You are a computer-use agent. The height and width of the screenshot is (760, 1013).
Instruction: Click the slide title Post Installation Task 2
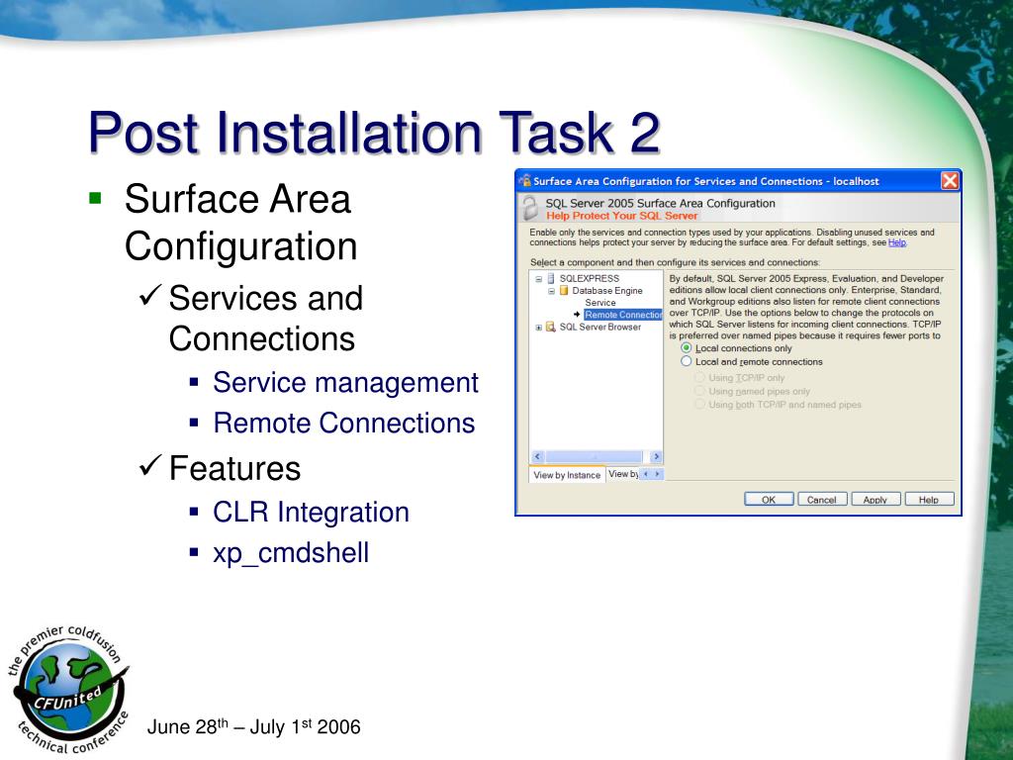[374, 133]
